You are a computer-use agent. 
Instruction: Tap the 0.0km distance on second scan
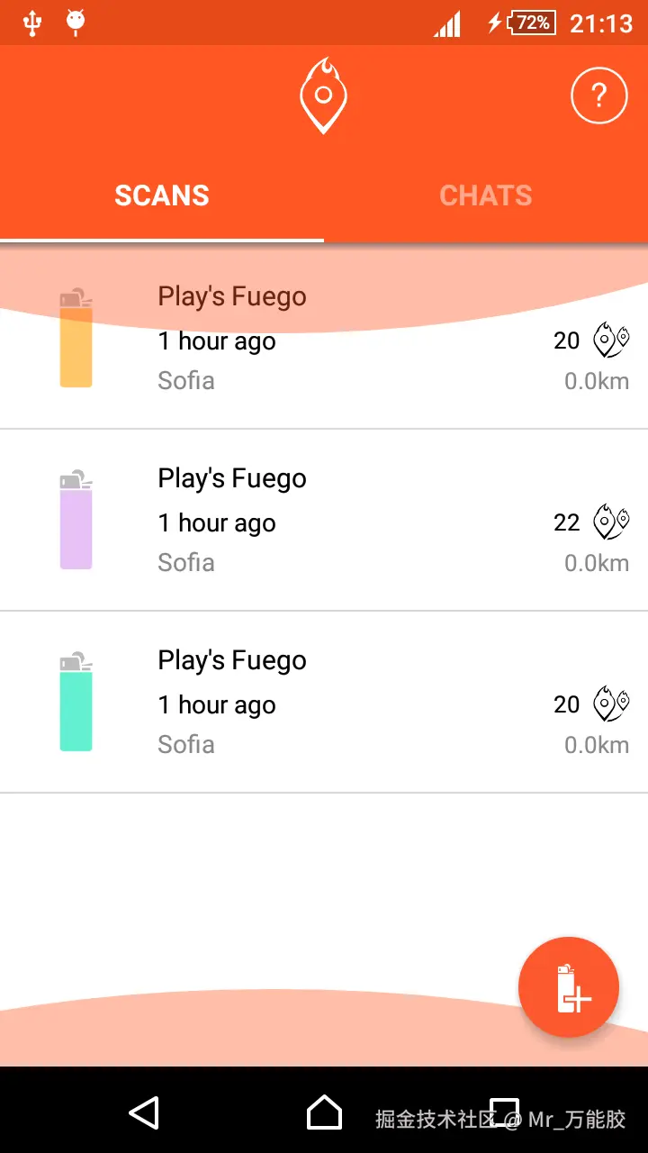pos(596,563)
